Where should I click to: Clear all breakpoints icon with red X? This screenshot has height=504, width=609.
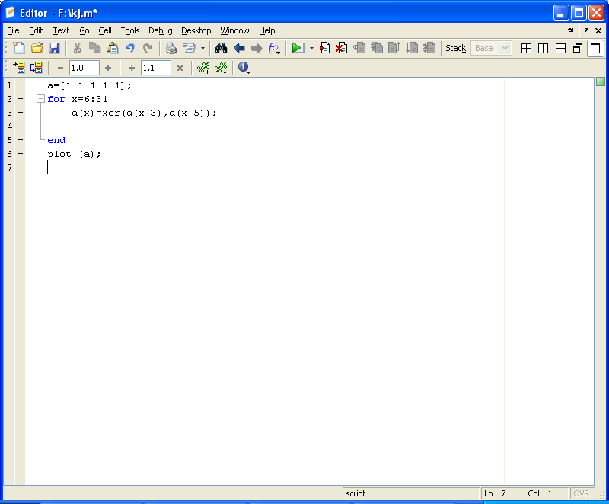click(x=341, y=48)
